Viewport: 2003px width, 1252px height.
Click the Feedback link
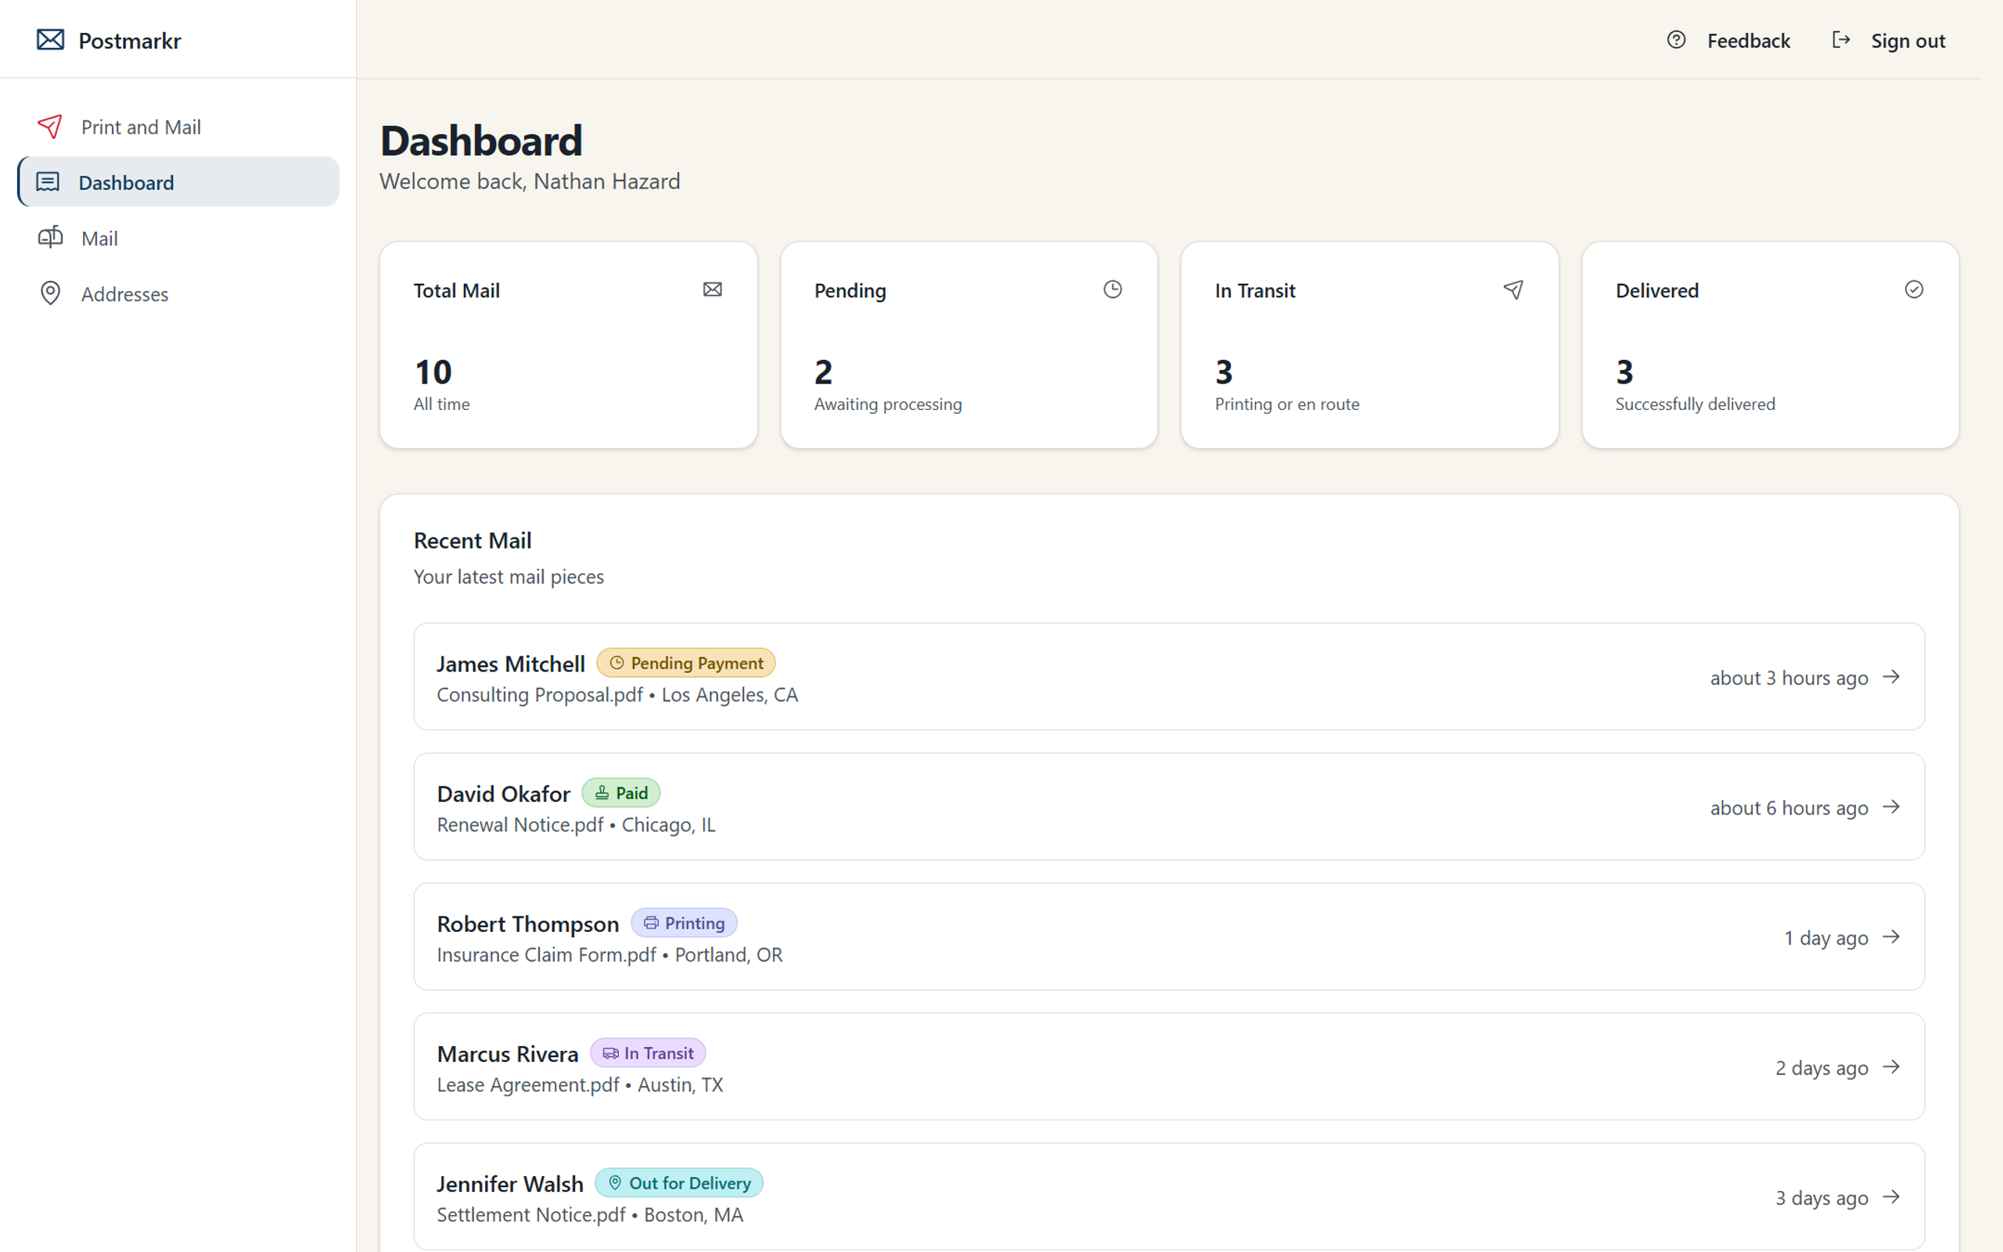[1748, 41]
